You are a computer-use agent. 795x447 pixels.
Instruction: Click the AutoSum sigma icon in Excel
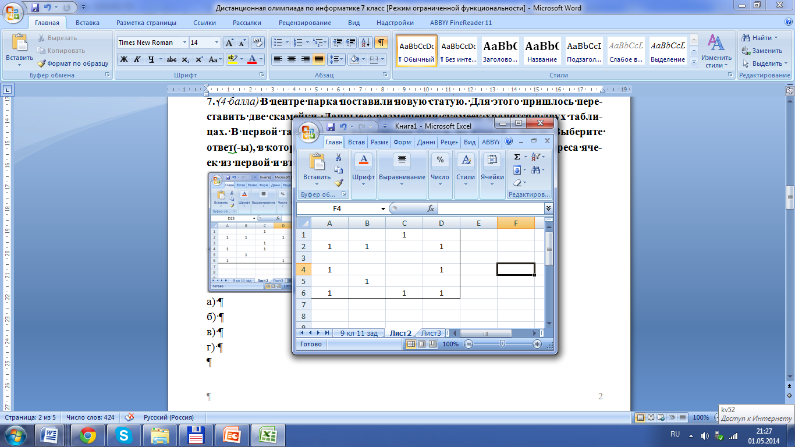tap(517, 157)
